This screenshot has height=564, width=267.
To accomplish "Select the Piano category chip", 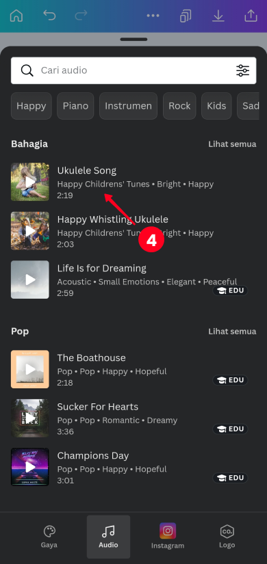I will pyautogui.click(x=75, y=106).
